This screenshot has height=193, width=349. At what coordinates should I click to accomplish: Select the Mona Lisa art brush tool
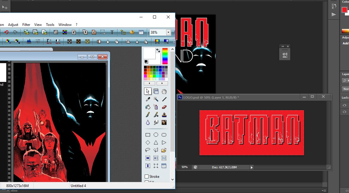click(x=164, y=122)
